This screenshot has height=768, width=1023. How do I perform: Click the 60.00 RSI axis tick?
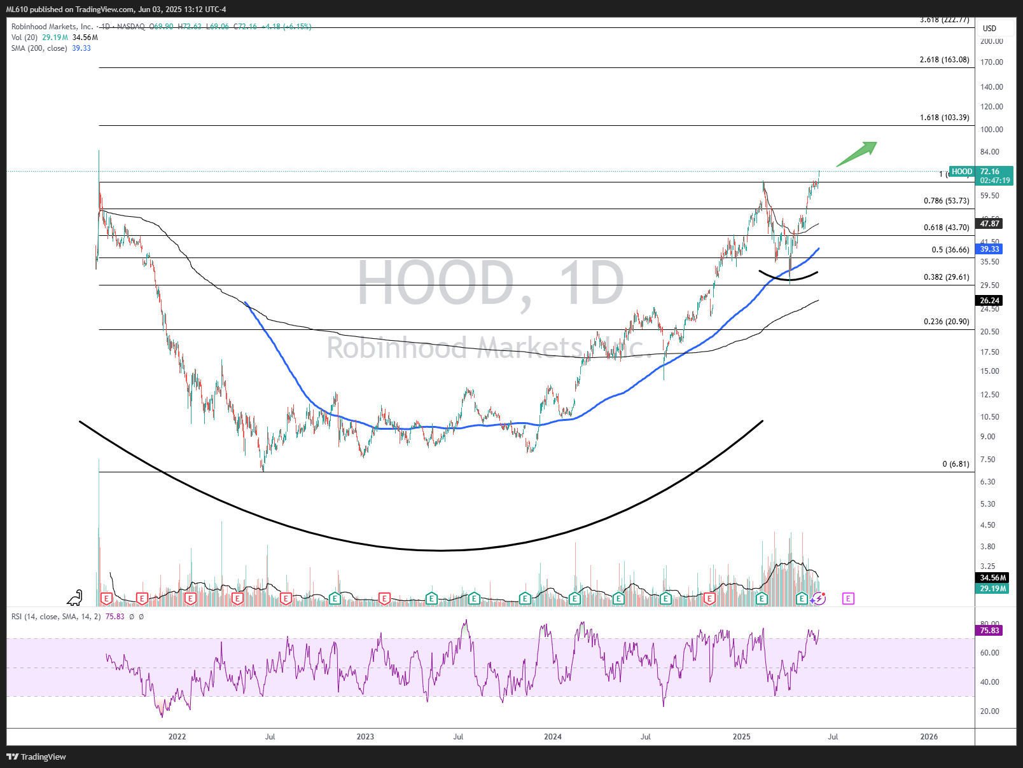pyautogui.click(x=989, y=653)
